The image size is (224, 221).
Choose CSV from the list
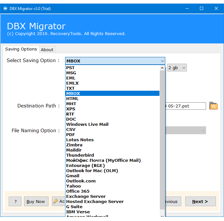(112, 129)
